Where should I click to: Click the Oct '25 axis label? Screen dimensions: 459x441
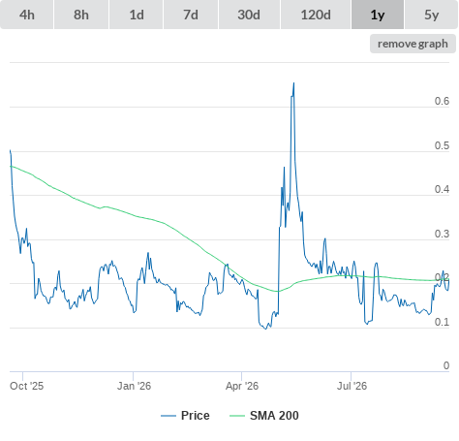pyautogui.click(x=26, y=386)
